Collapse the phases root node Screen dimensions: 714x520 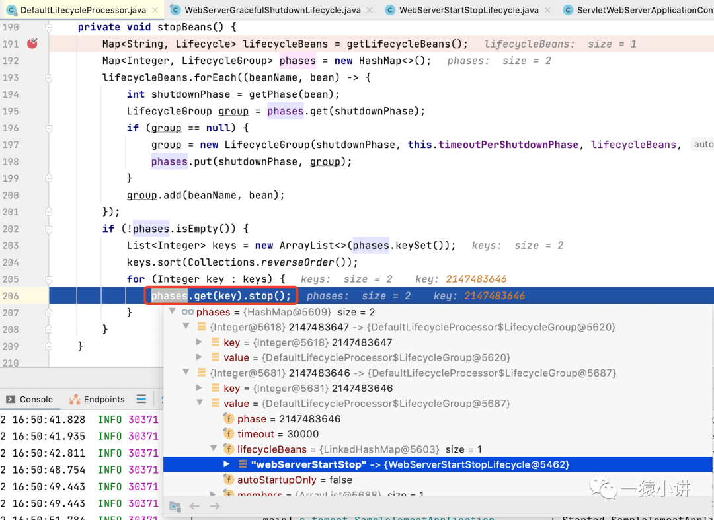(x=172, y=312)
